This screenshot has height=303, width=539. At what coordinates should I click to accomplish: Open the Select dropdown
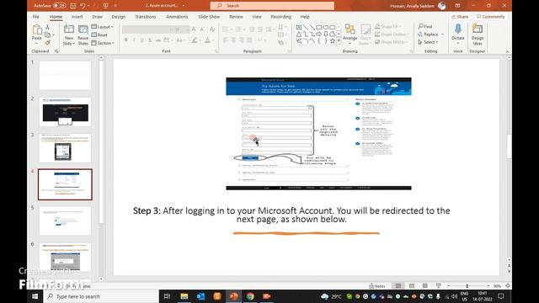click(x=428, y=42)
